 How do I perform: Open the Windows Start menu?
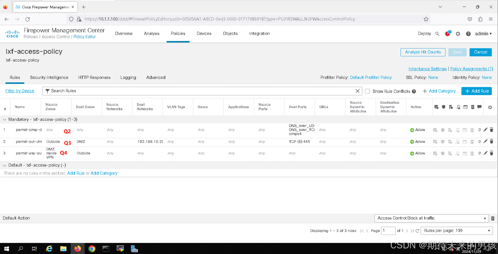point(7,249)
